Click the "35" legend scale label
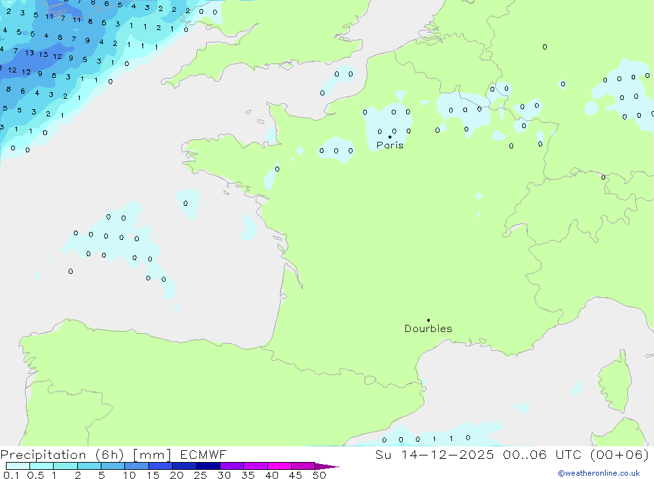Viewport: 654px width, 479px height. point(248,475)
